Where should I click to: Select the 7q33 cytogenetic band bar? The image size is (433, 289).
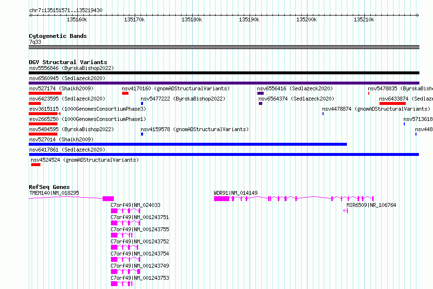[x=224, y=47]
